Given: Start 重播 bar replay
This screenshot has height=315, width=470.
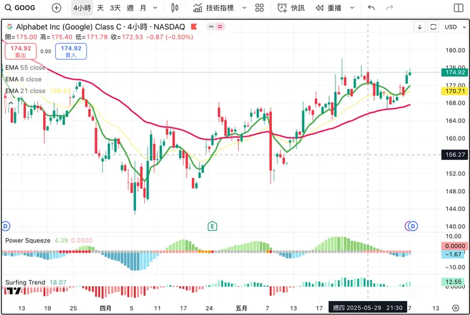Looking at the screenshot, I should tap(328, 8).
